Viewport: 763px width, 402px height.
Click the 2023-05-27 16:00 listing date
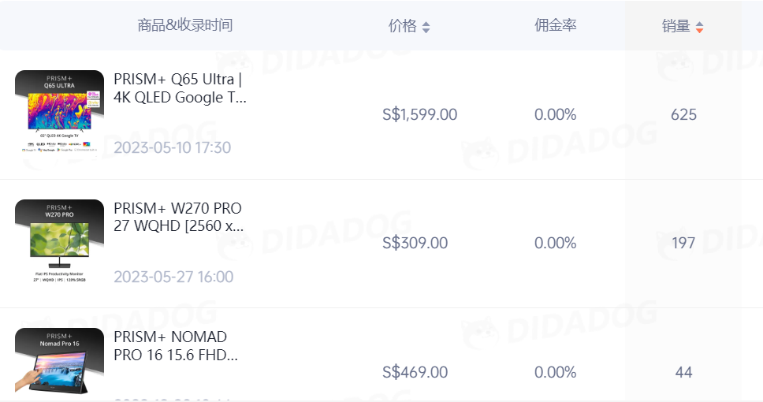tap(173, 277)
